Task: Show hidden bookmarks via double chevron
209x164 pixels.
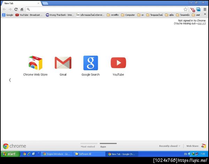Action: click(x=205, y=14)
